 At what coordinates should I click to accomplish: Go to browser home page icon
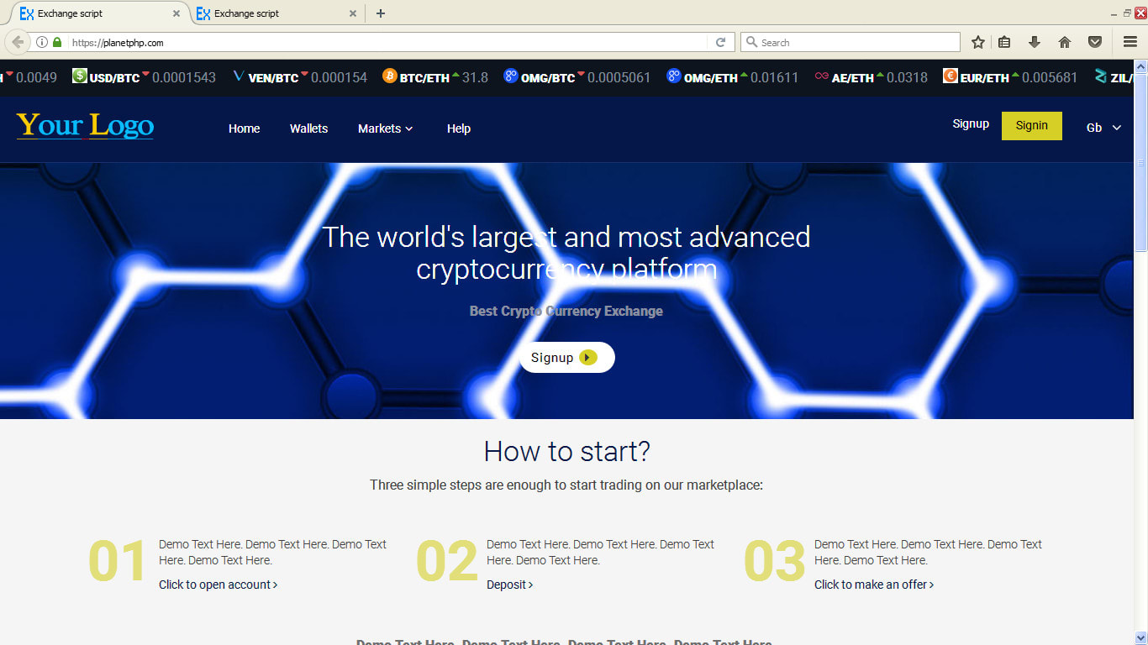(1065, 42)
